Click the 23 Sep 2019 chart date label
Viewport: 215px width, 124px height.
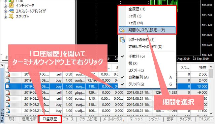coord(201,59)
